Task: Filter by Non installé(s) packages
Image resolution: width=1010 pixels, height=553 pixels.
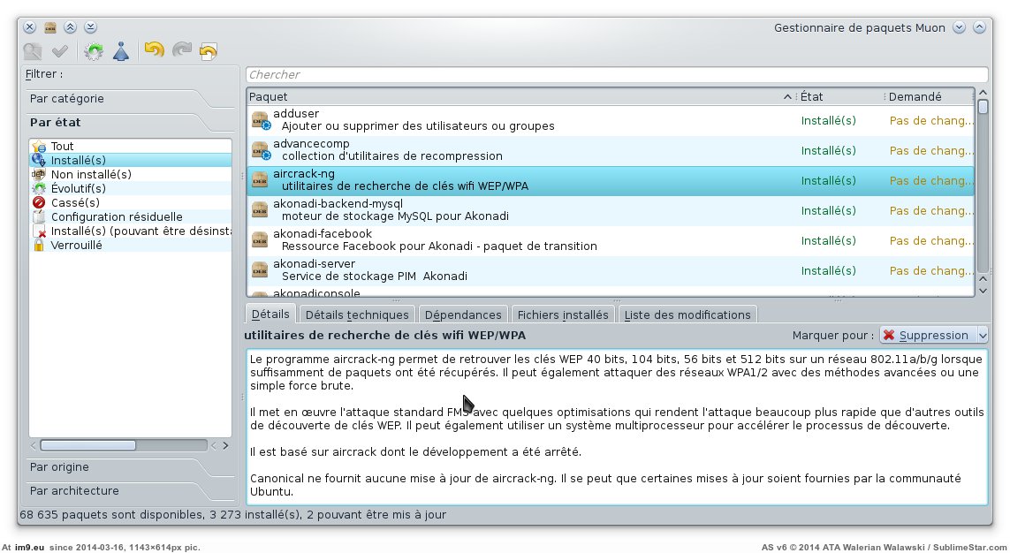Action: coord(90,175)
